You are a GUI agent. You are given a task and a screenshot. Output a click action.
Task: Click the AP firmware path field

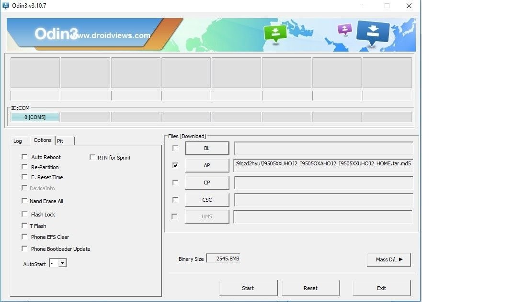click(x=323, y=165)
